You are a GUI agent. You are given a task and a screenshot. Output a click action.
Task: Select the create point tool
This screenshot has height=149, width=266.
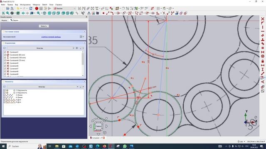pyautogui.click(x=103, y=13)
